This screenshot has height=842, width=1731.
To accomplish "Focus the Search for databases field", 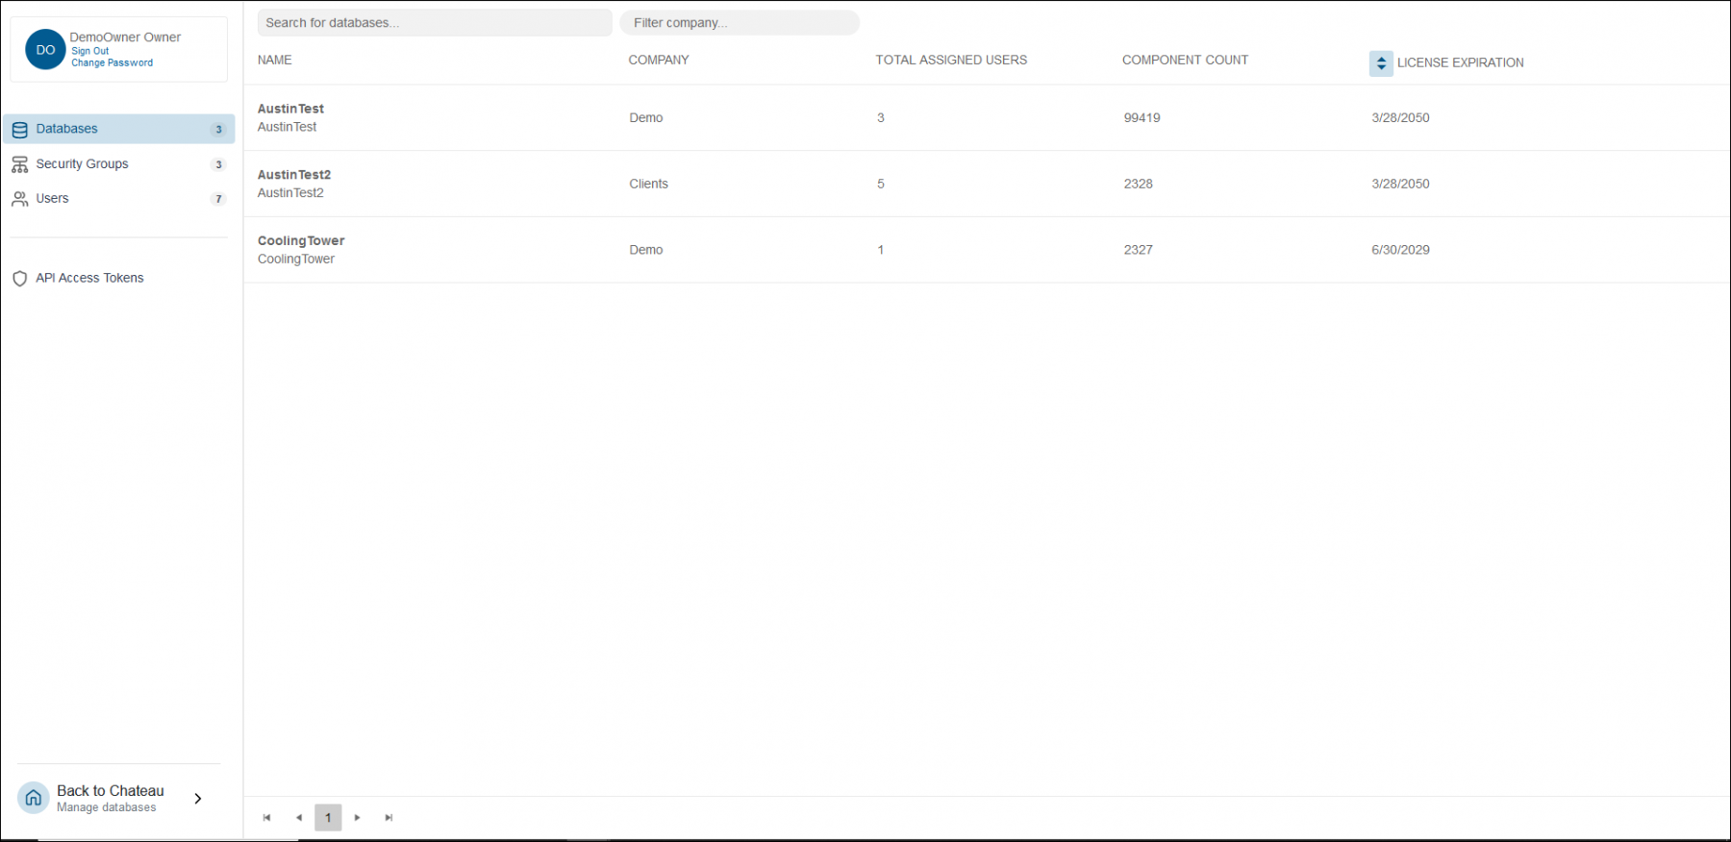I will click(435, 22).
